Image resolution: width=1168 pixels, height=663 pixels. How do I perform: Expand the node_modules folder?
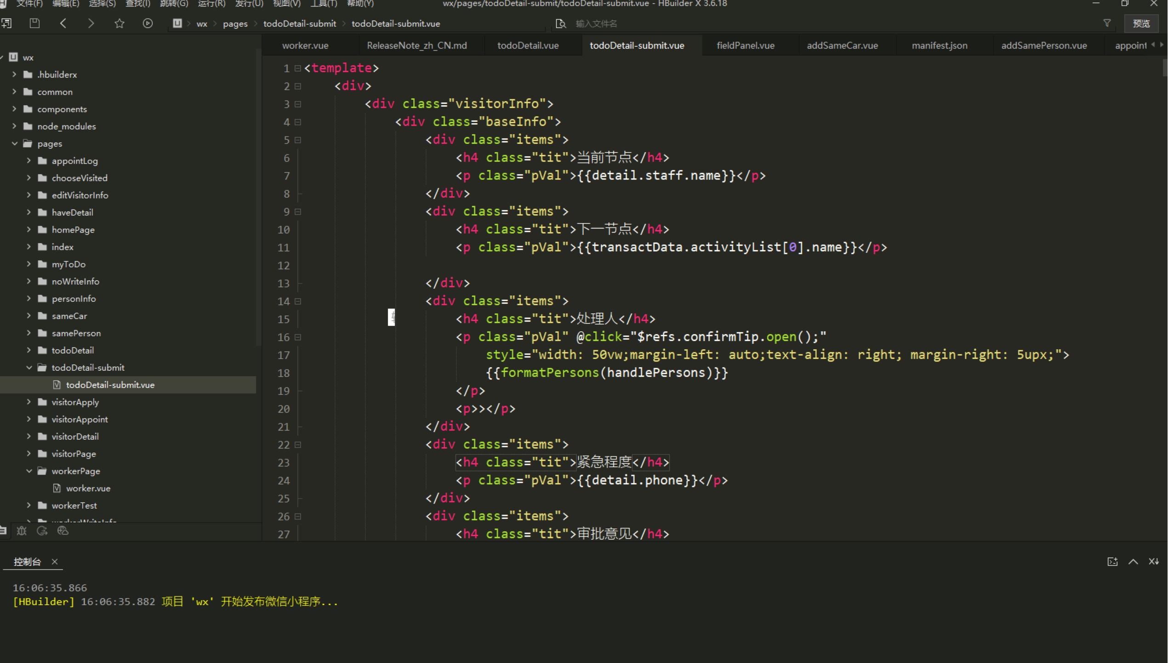tap(14, 126)
